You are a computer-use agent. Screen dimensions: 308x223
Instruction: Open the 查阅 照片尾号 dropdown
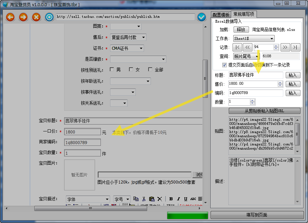tap(246, 56)
